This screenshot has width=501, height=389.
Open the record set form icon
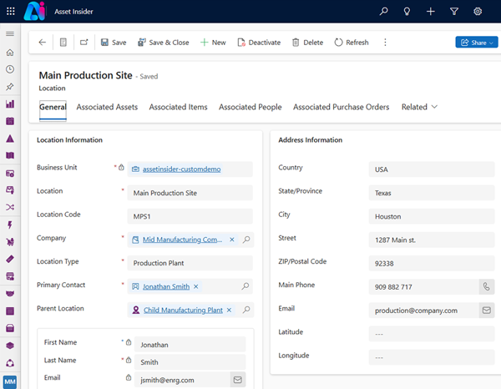click(63, 43)
